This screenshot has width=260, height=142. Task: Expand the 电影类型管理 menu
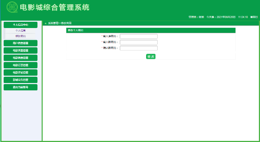[x=20, y=51]
